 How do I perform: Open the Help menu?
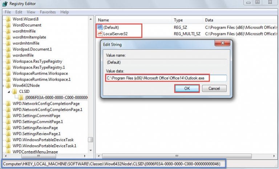tap(64, 12)
